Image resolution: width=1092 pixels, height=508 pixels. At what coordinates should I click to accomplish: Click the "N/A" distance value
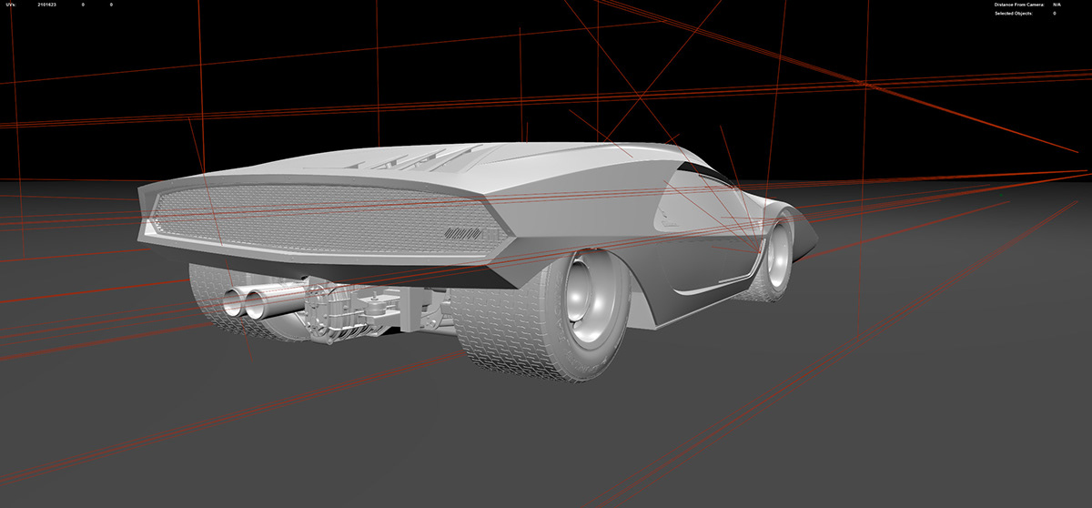[x=1057, y=5]
